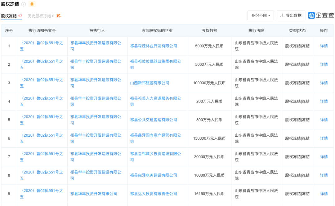Open 详情 for row 1

coord(324,46)
